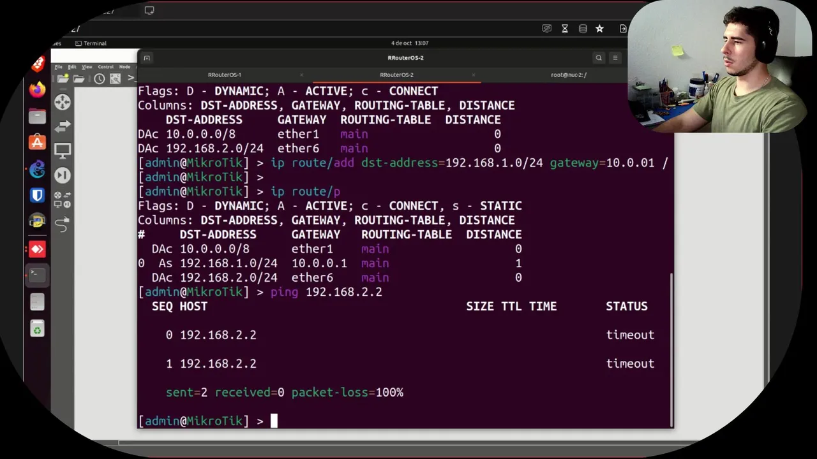
Task: Open the Control menu in GNS3 window
Action: point(105,67)
